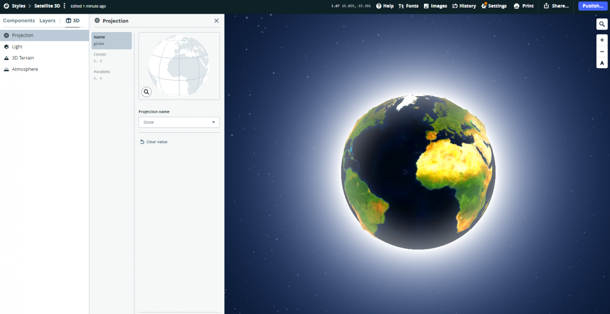
Task: Select the Parallels property
Action: [111, 74]
